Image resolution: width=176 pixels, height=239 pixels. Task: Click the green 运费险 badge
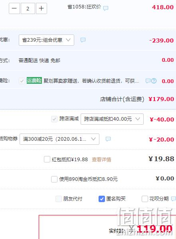[x=34, y=81]
